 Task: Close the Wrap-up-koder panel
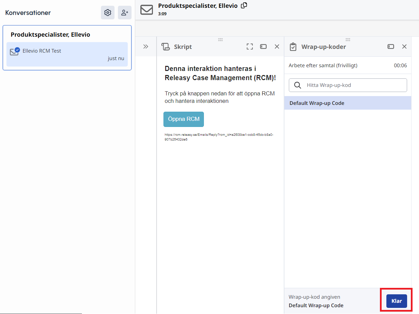404,47
